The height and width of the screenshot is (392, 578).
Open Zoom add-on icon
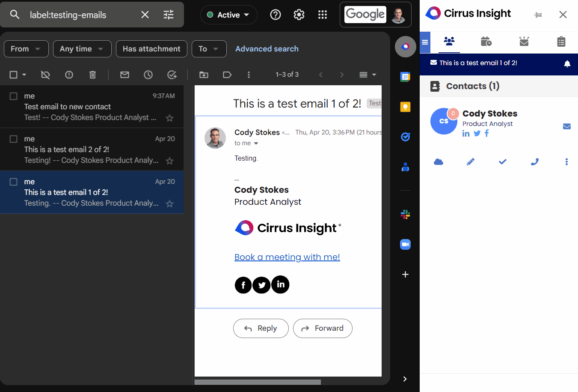pos(406,245)
